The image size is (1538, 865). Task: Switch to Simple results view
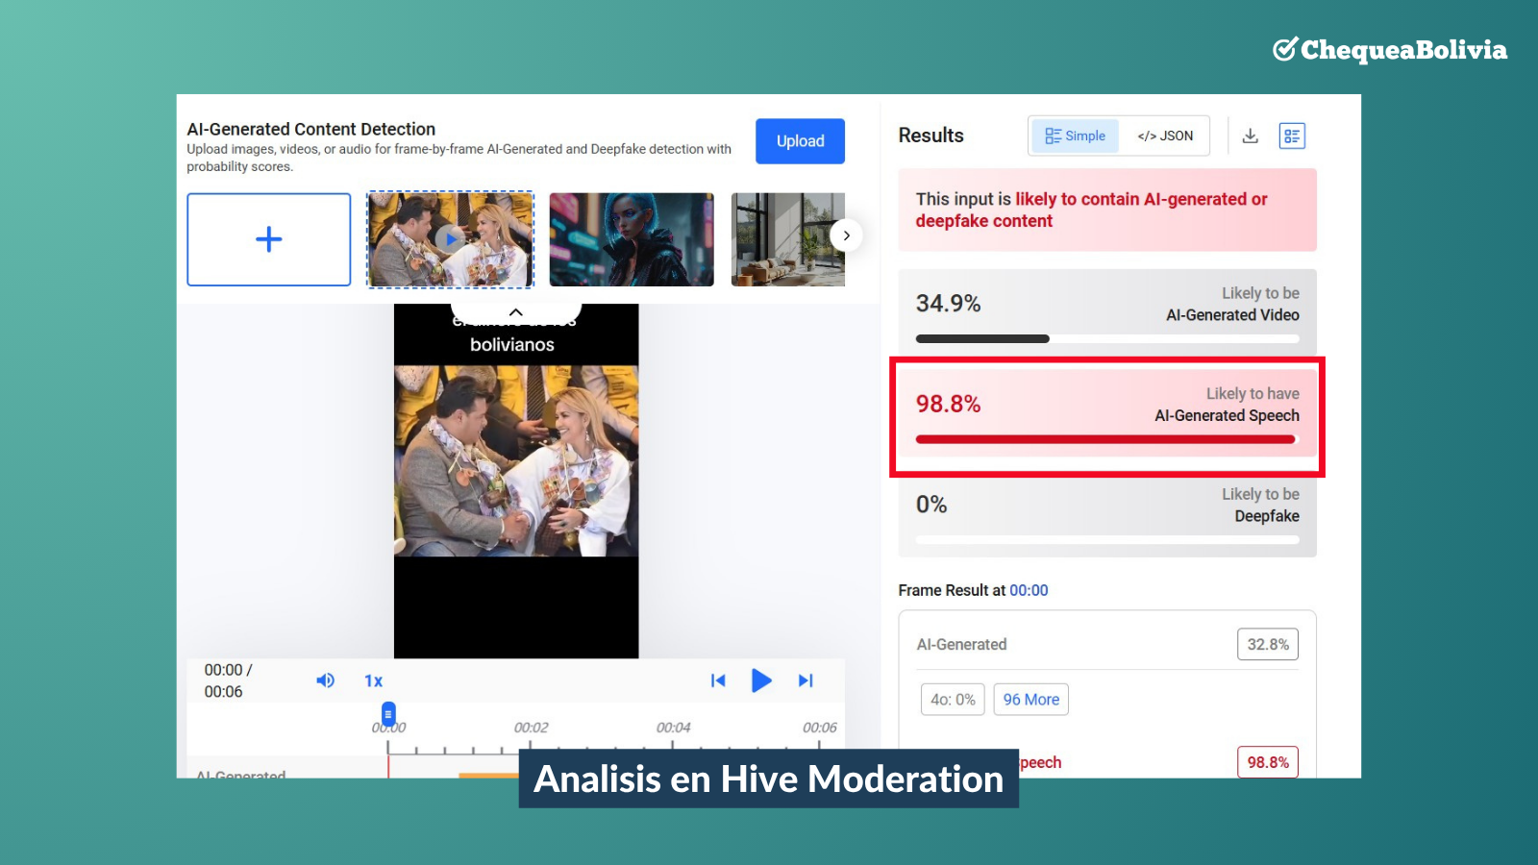1076,136
